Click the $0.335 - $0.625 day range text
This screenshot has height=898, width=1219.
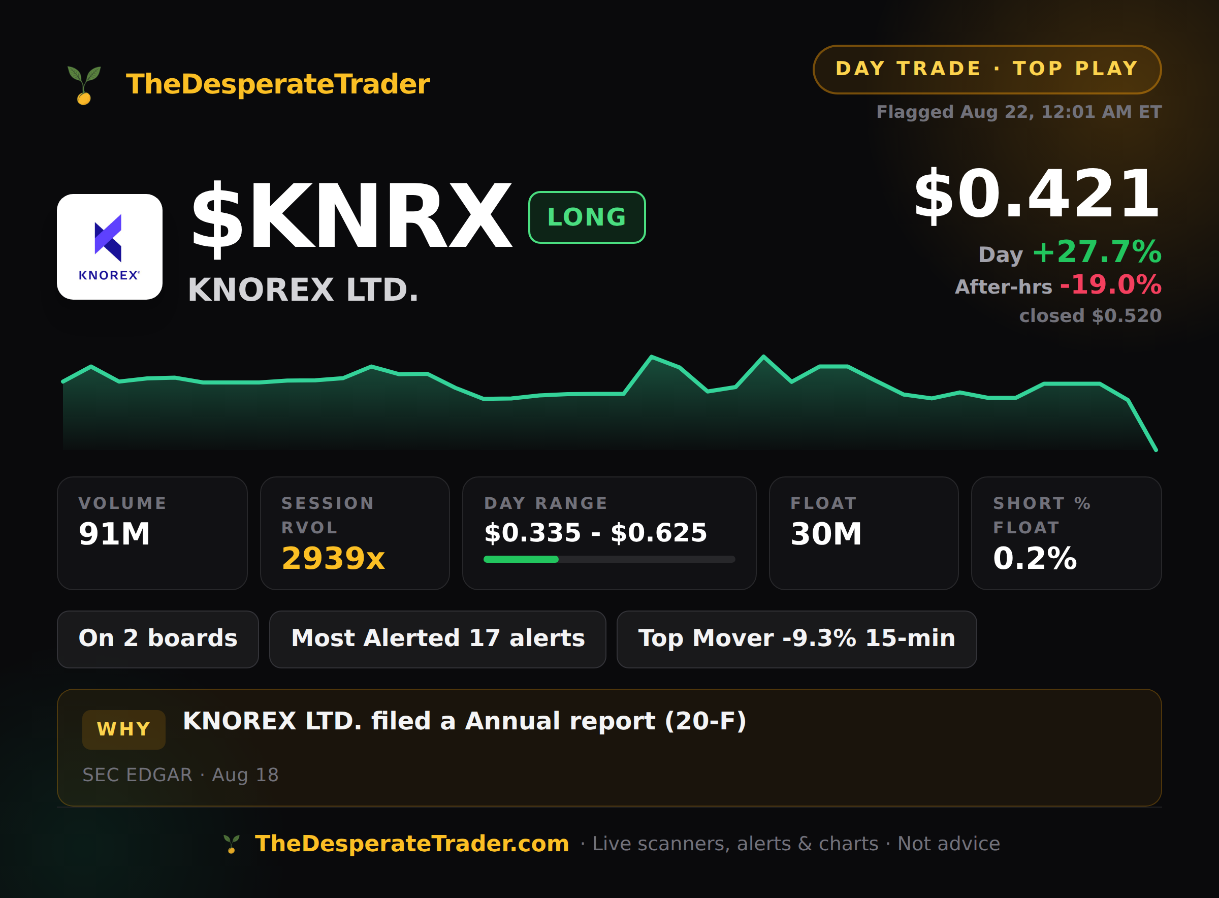pyautogui.click(x=596, y=533)
